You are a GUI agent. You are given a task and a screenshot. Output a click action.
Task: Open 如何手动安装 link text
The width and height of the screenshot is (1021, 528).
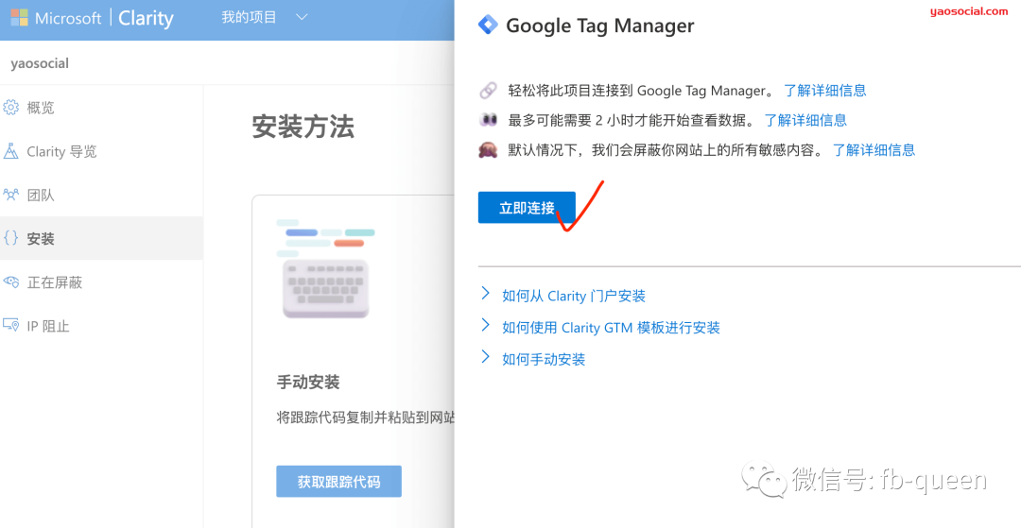point(544,359)
